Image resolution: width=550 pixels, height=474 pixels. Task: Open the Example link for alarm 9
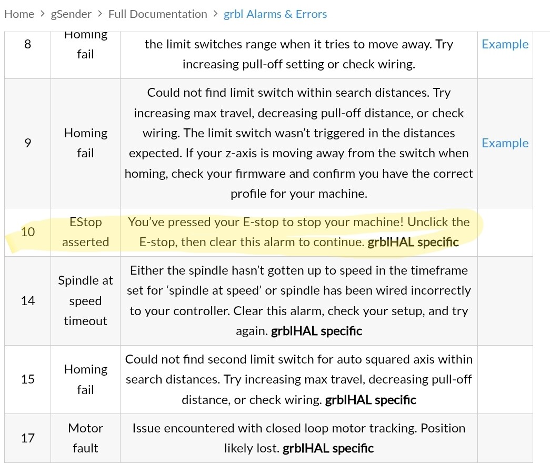point(505,143)
